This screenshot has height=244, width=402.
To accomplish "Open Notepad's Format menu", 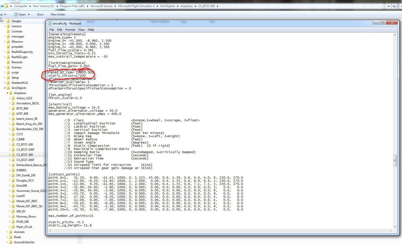I will point(70,30).
